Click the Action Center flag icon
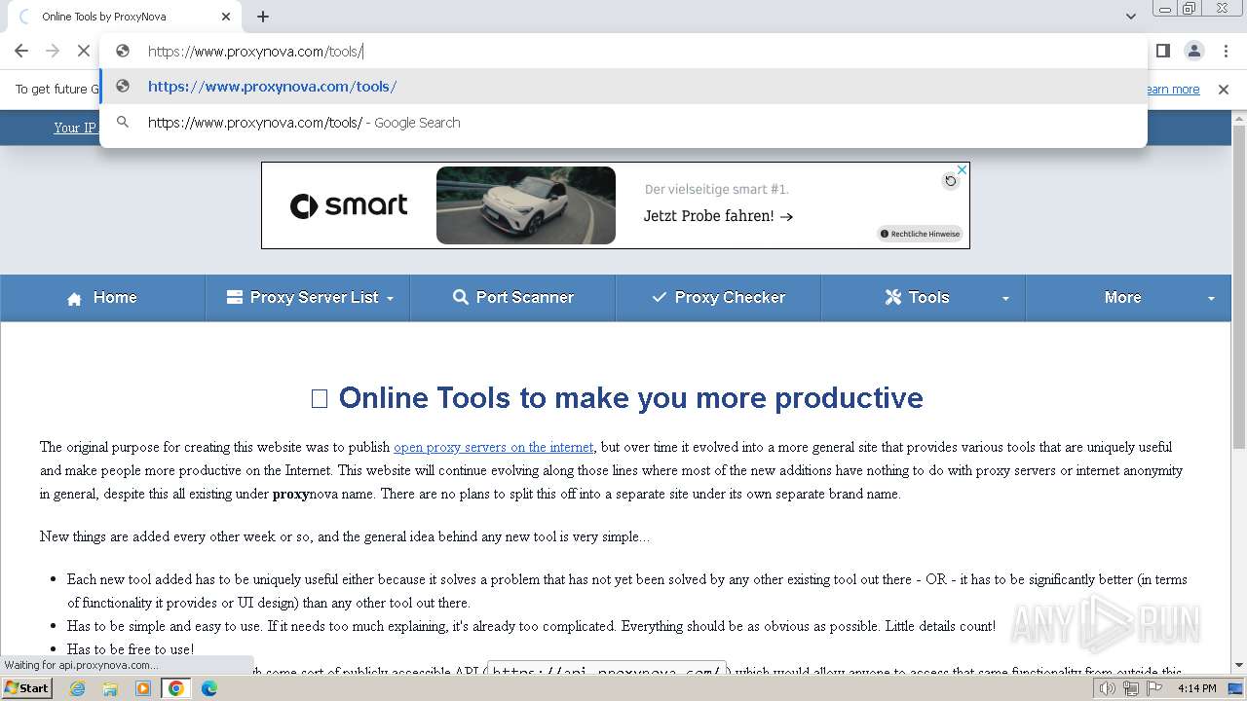Viewport: 1247px width, 701px height. pos(1153,688)
